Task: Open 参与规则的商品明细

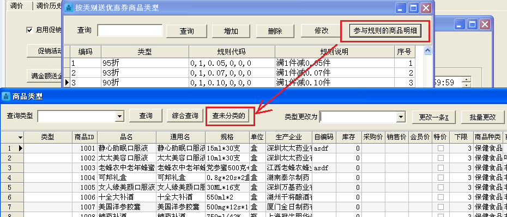Action: (385, 31)
